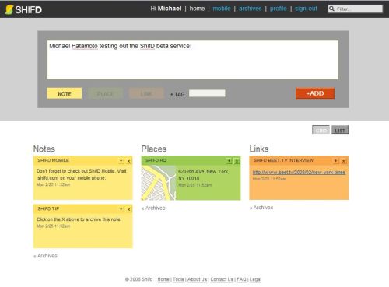
Task: Select the NOTE type button
Action: [x=65, y=93]
